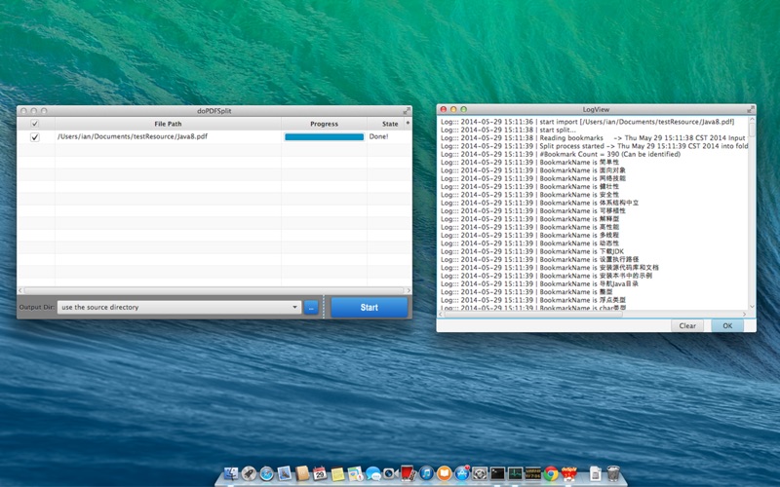The height and width of the screenshot is (487, 780).
Task: Enter full screen in doPDFSplit window
Action: coord(407,110)
